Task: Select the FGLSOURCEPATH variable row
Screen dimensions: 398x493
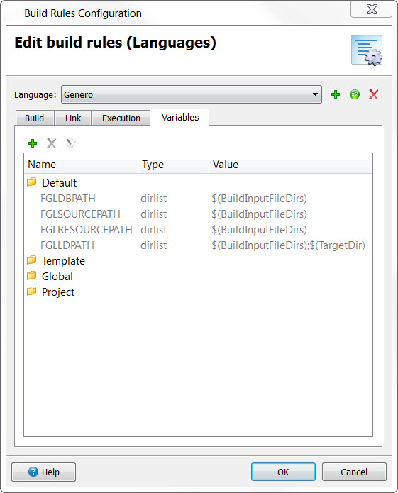Action: 198,214
